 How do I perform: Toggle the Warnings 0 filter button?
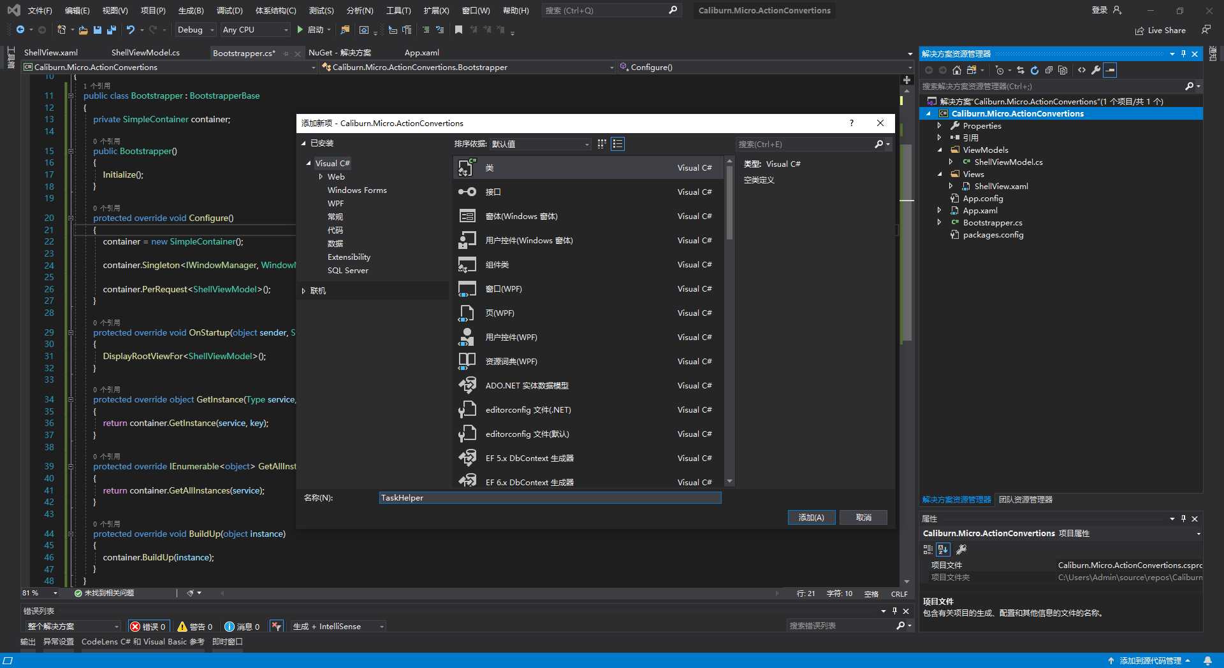pos(195,627)
